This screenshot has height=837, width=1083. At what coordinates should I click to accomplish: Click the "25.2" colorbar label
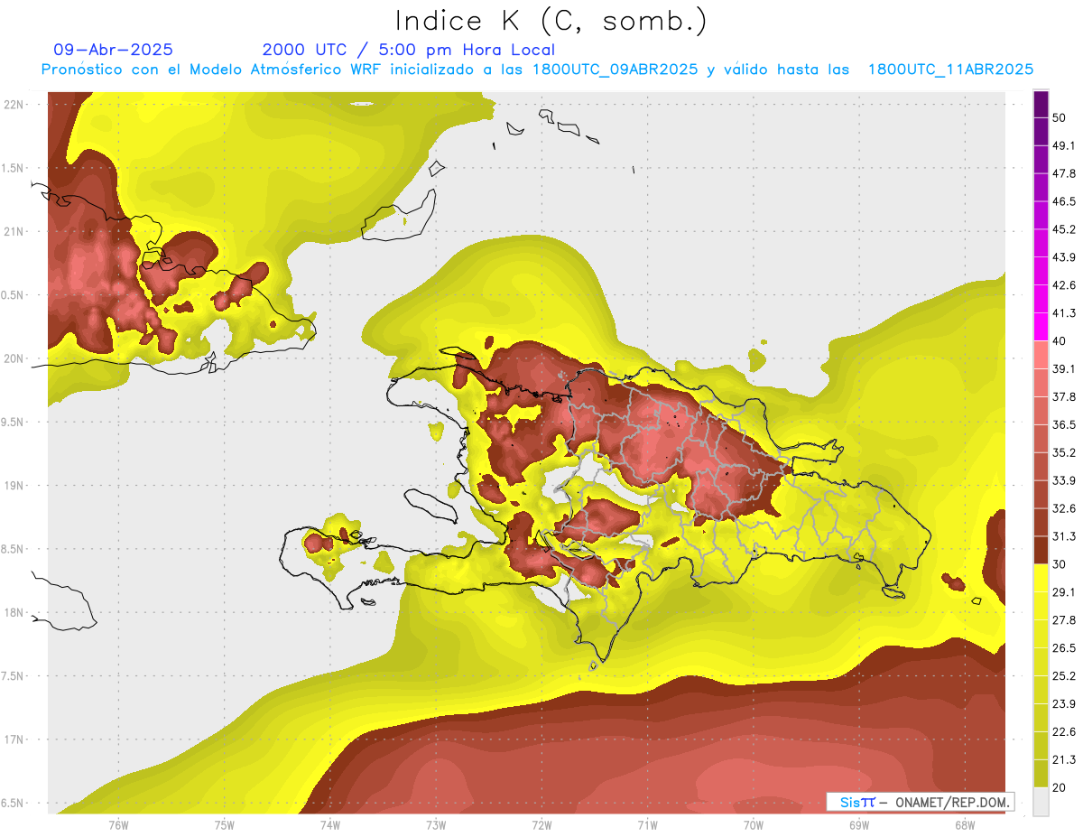1064,675
